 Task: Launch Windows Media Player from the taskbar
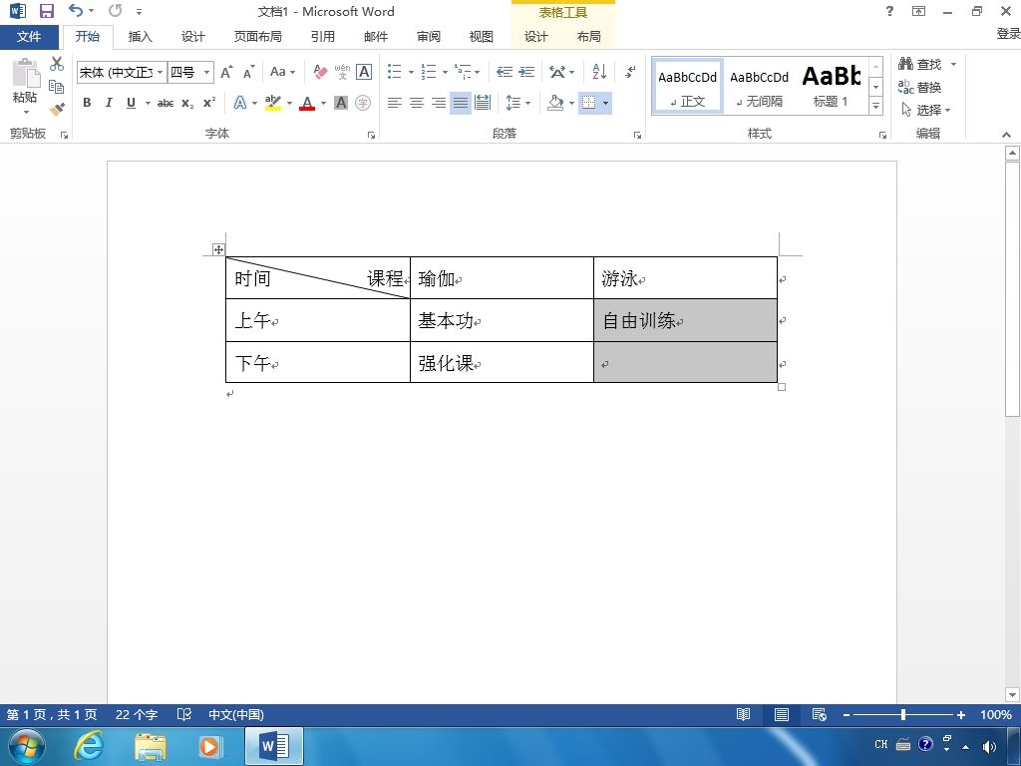tap(209, 746)
